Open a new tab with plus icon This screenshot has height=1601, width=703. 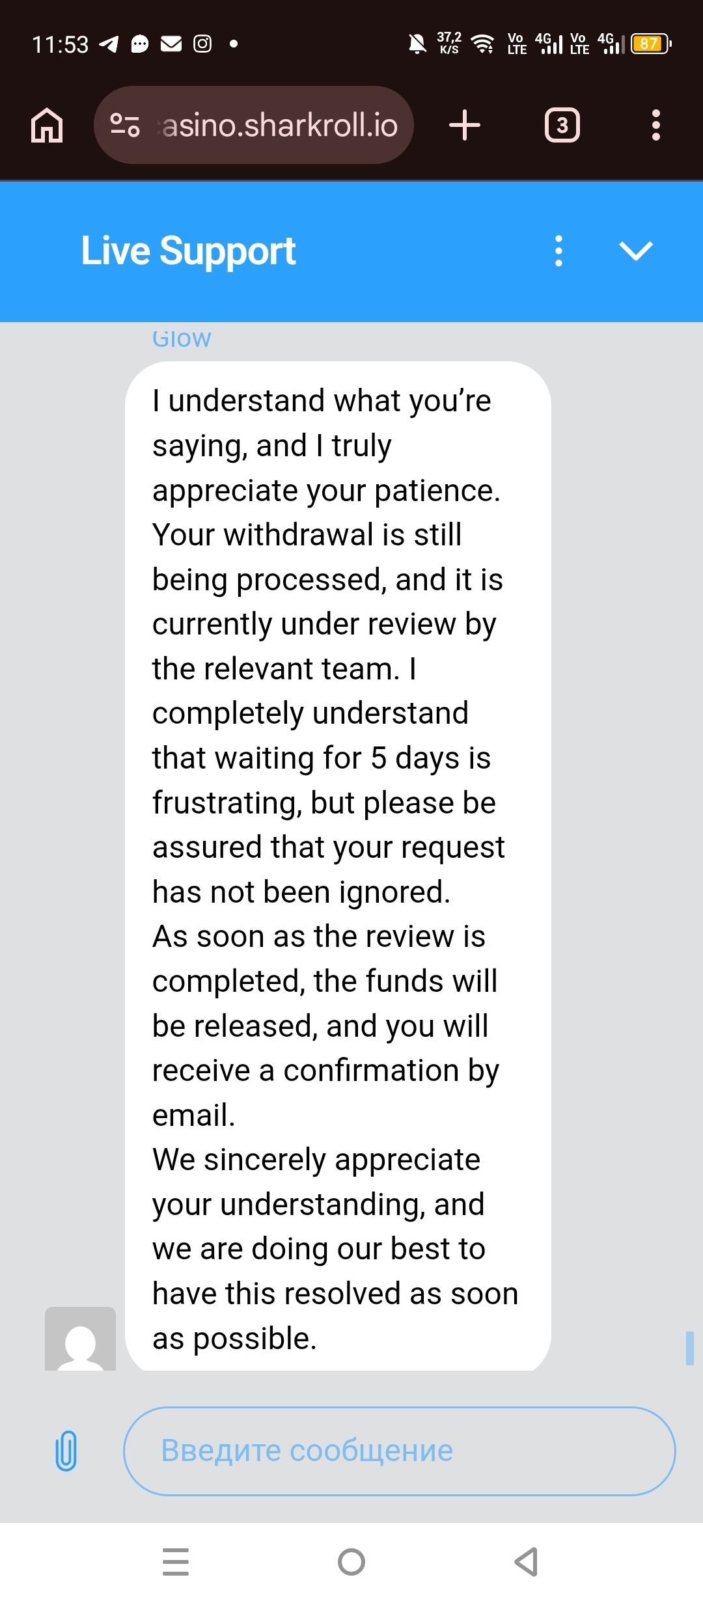coord(465,125)
